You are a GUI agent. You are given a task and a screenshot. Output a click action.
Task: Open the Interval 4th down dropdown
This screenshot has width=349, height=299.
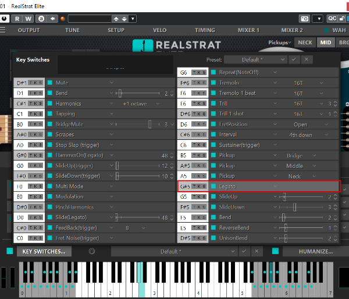tap(308, 135)
